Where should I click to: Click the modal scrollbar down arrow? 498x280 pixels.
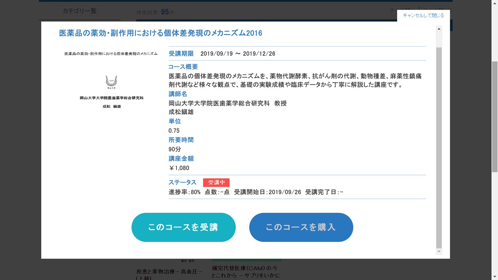point(439,252)
